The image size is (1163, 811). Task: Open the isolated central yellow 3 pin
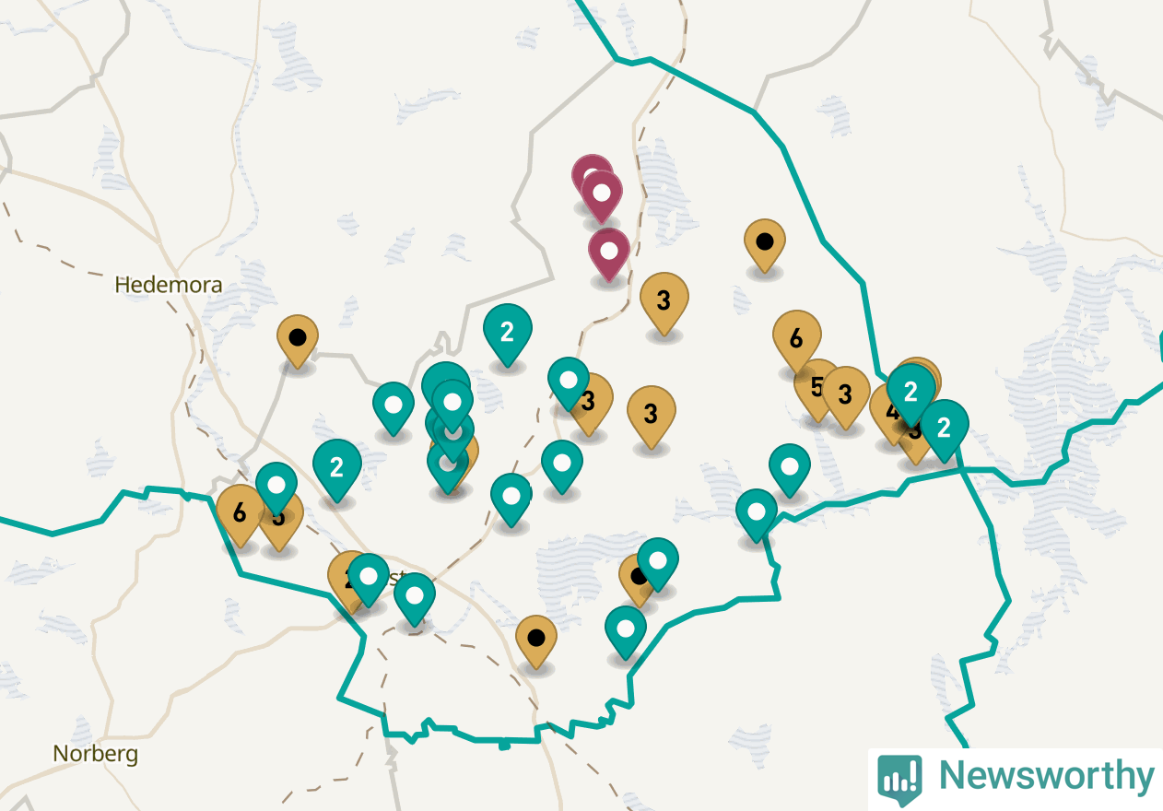tap(652, 417)
